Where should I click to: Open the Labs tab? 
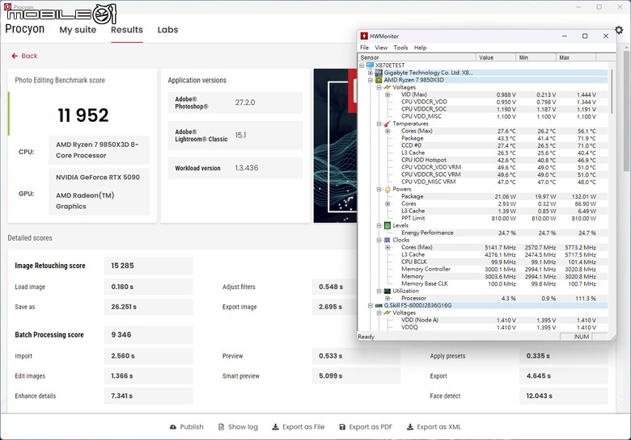pyautogui.click(x=167, y=30)
